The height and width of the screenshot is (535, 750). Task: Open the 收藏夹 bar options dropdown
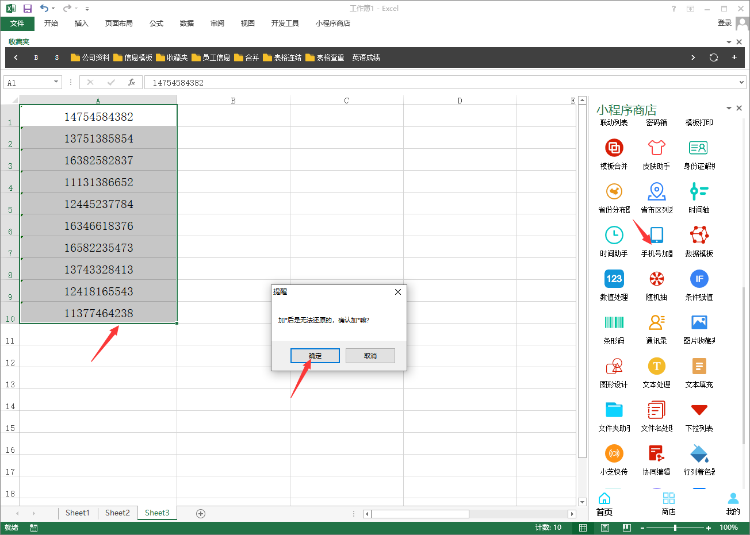(729, 42)
